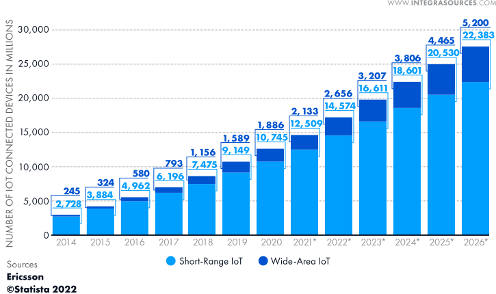Click the ©Statista 2022 copyright text
Screen dimensions: 496x294
41,289
